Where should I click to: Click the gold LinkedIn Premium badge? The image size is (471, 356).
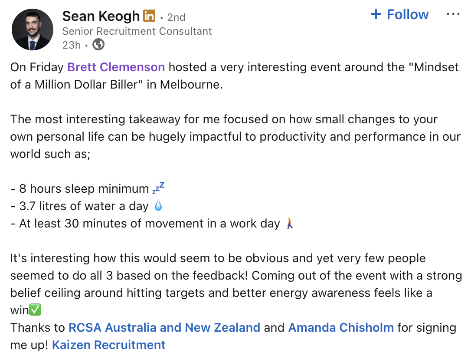149,16
